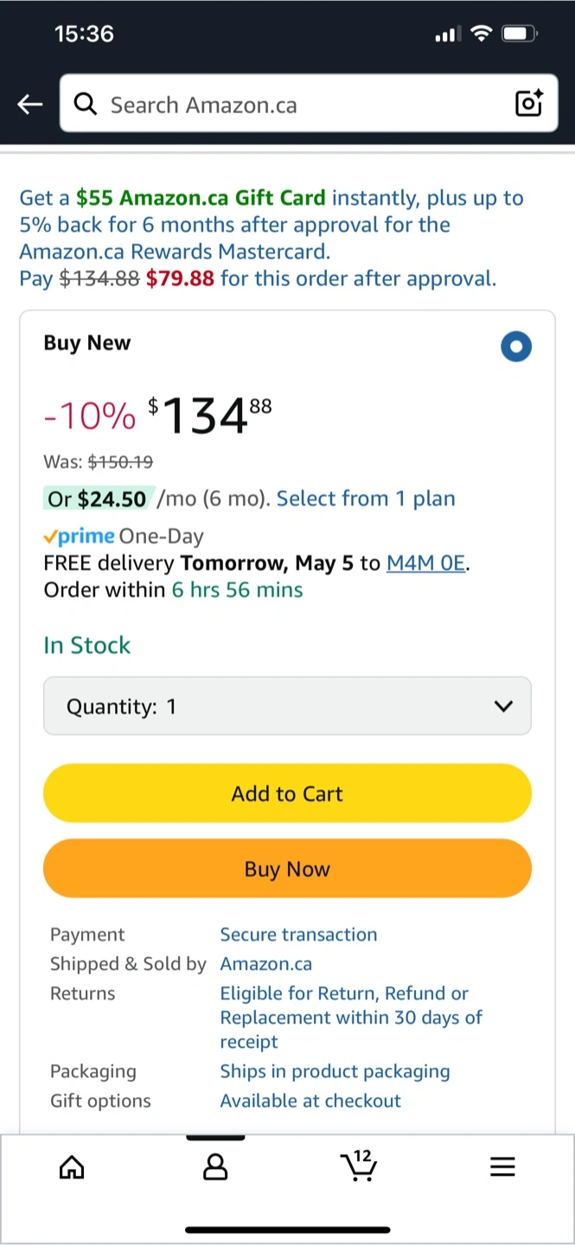Tap the search magnifier icon
Screen dimensions: 575x1245
pos(86,105)
